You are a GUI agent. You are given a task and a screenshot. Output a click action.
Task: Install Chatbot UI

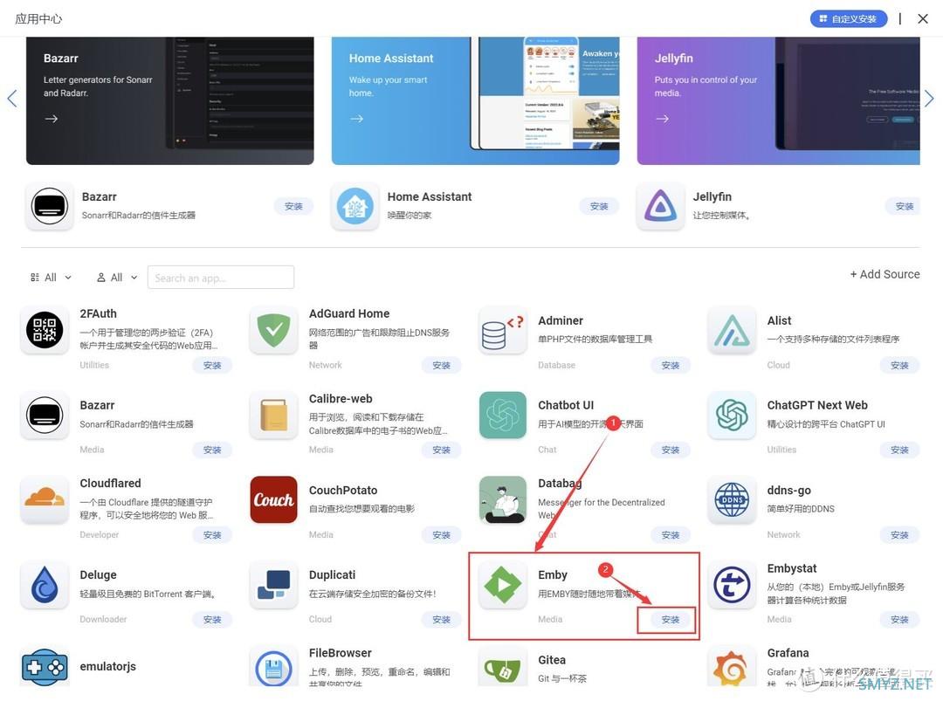670,450
